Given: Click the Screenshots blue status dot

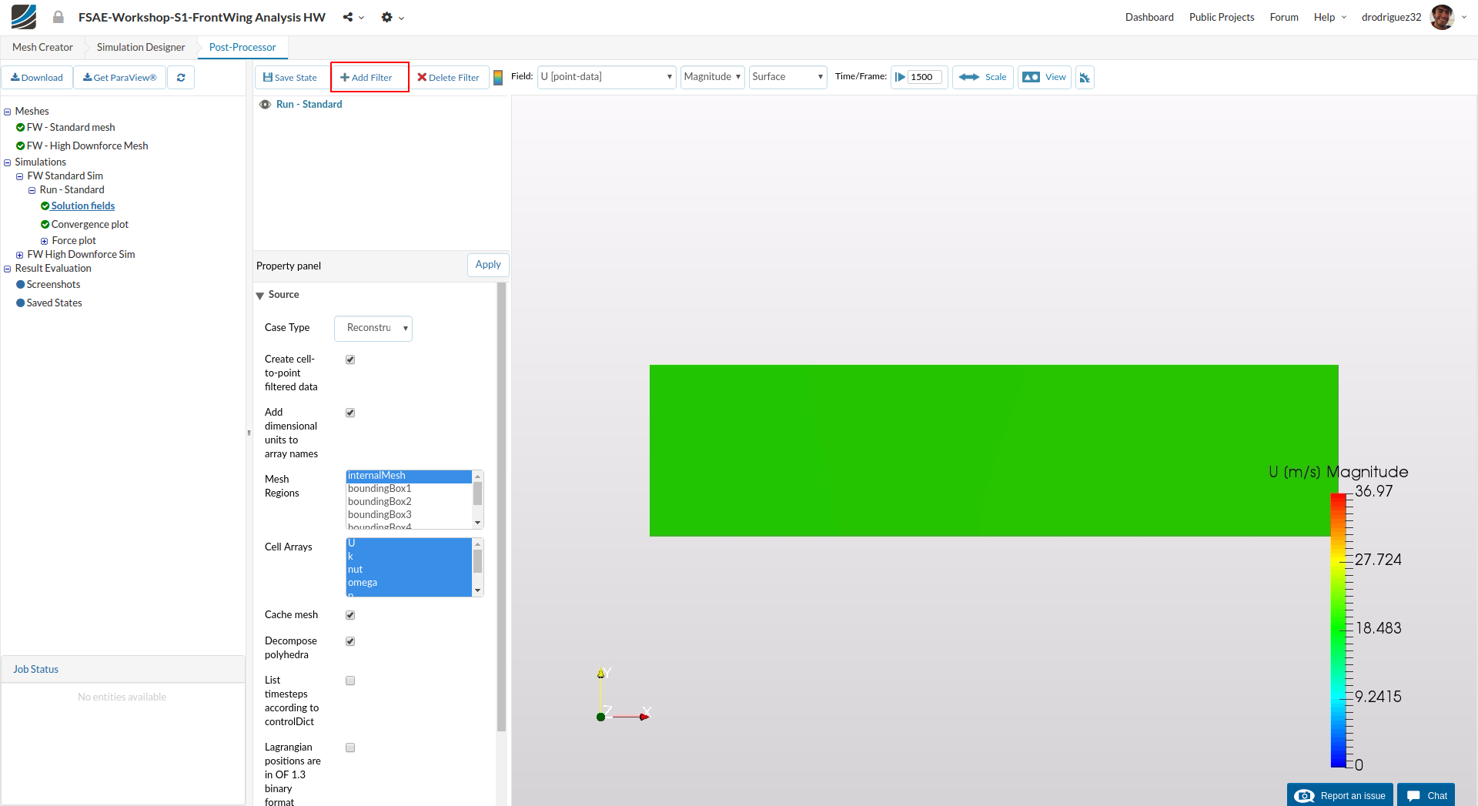Looking at the screenshot, I should point(21,285).
